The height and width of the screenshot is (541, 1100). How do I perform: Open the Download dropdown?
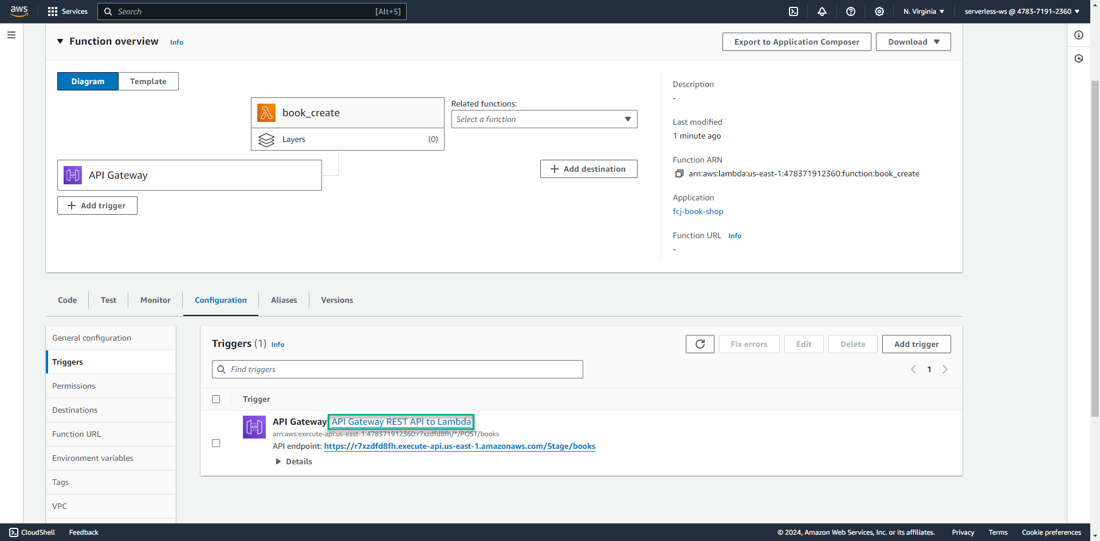tap(913, 42)
